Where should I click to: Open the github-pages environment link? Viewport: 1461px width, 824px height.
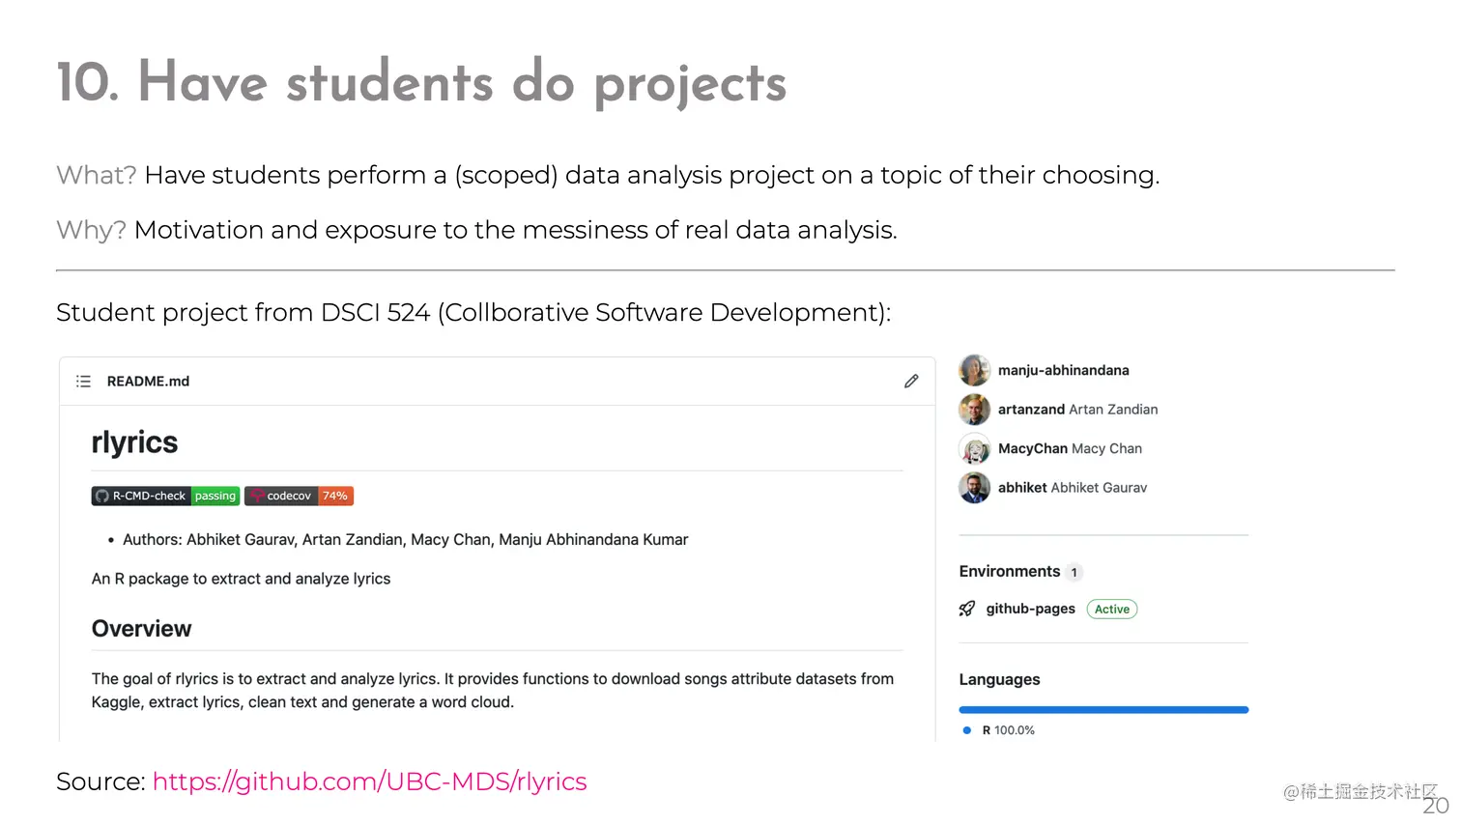pos(1030,609)
